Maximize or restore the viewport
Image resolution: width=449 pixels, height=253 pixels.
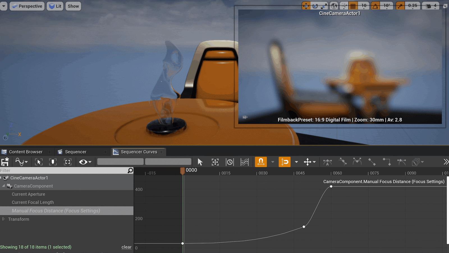point(445,6)
